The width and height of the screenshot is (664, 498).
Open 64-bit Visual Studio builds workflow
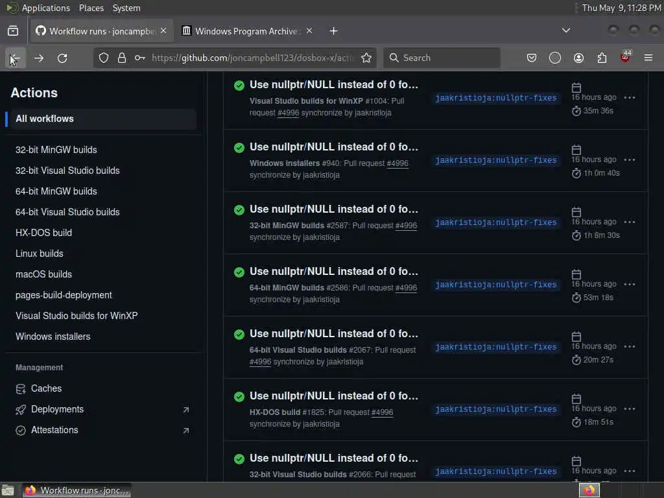[67, 212]
